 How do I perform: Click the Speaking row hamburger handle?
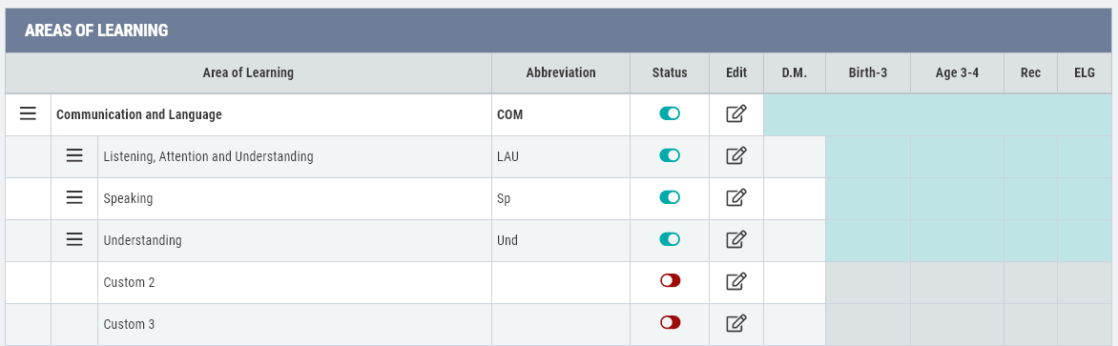pos(74,198)
